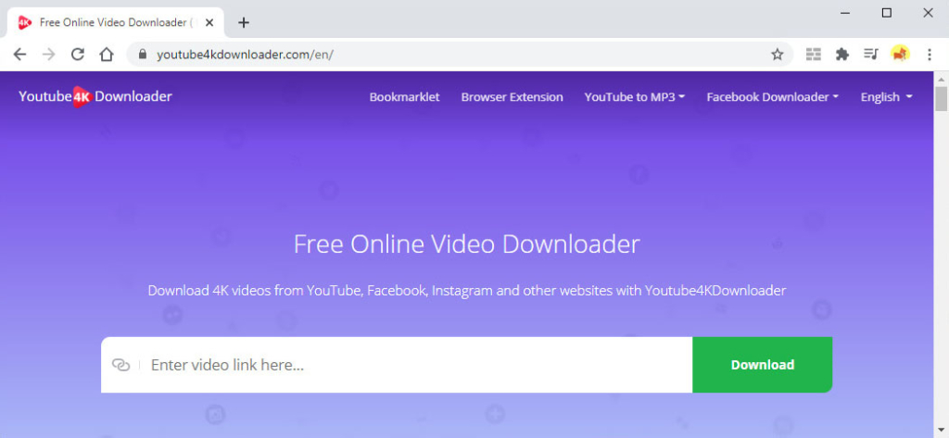Viewport: 949px width, 438px height.
Task: View site info via padlock icon
Action: (x=143, y=55)
